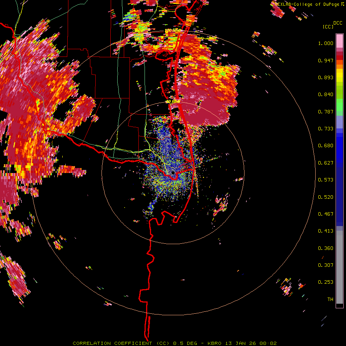Select the 1.000 value on the scale
Screen dimensions: 346x346
326,43
